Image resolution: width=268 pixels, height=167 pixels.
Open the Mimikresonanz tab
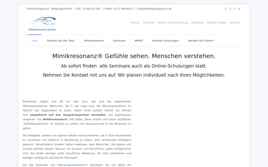[94, 41]
